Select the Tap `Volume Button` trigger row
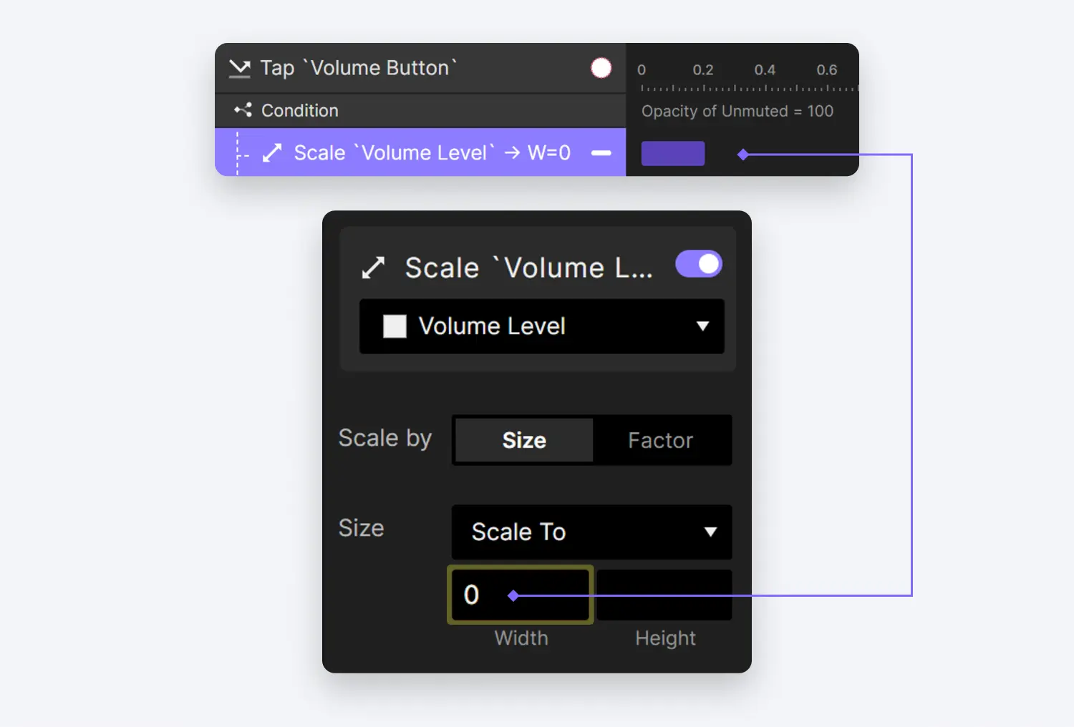This screenshot has width=1074, height=727. 420,68
